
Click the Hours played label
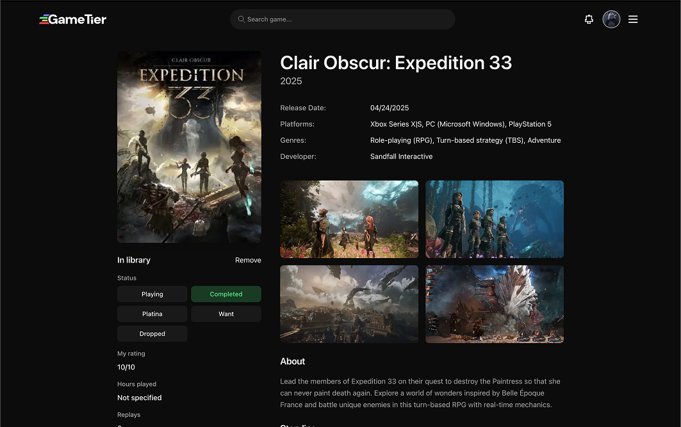(x=137, y=384)
